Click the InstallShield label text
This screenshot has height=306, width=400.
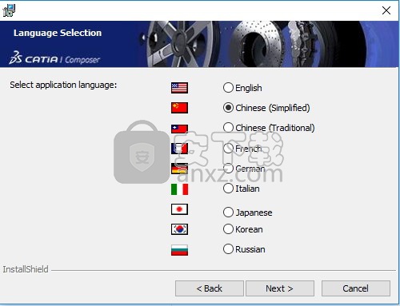point(26,269)
